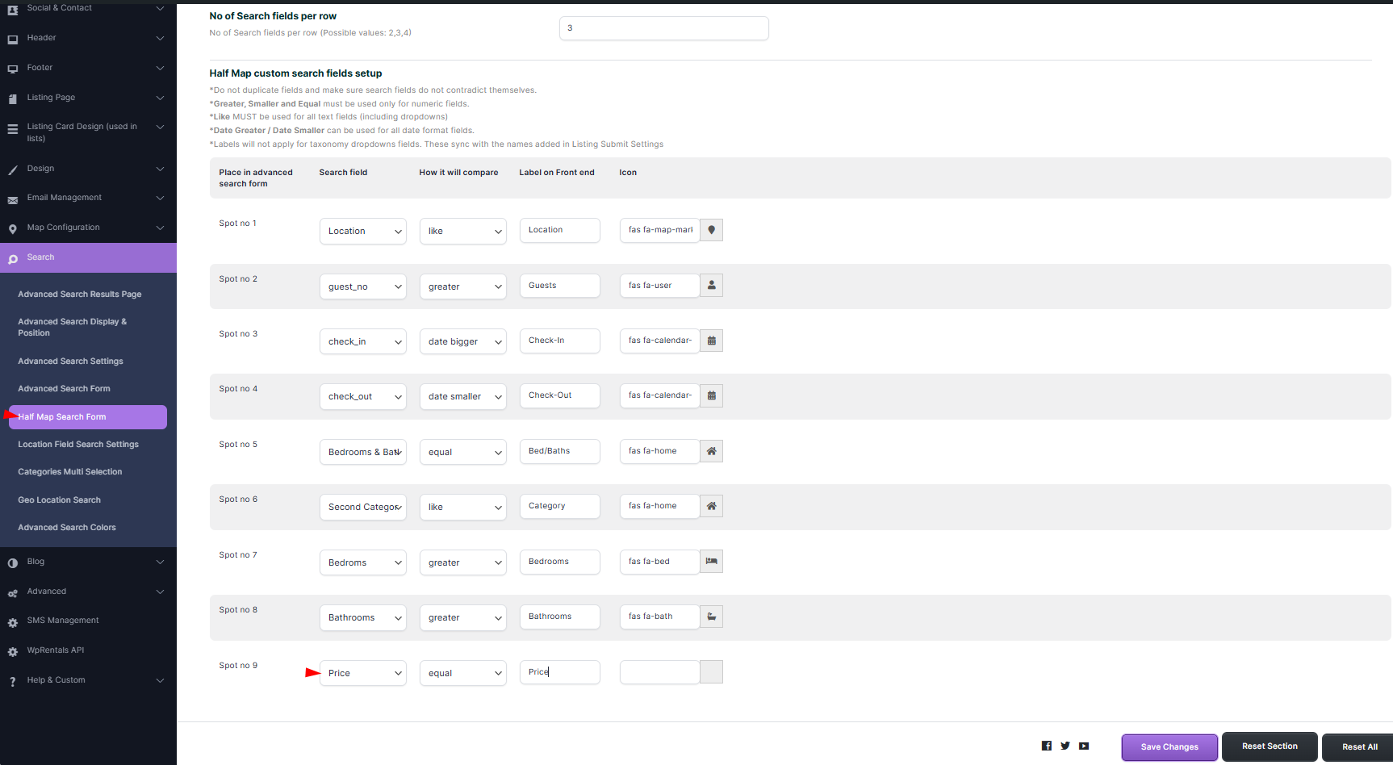
Task: Go to Location Field Search Settings
Action: (78, 445)
